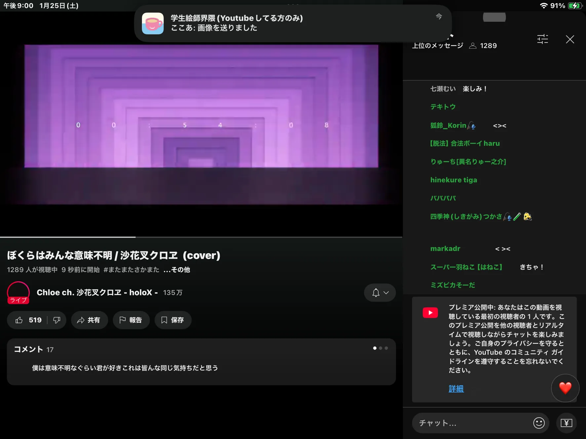Seek using the video progress bar
The width and height of the screenshot is (586, 439).
pyautogui.click(x=201, y=237)
